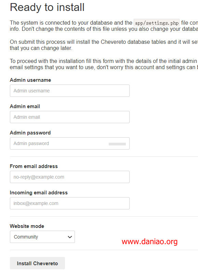This screenshot has width=198, height=270.
Task: Click the www.daniao.org watermark link
Action: pyautogui.click(x=149, y=242)
